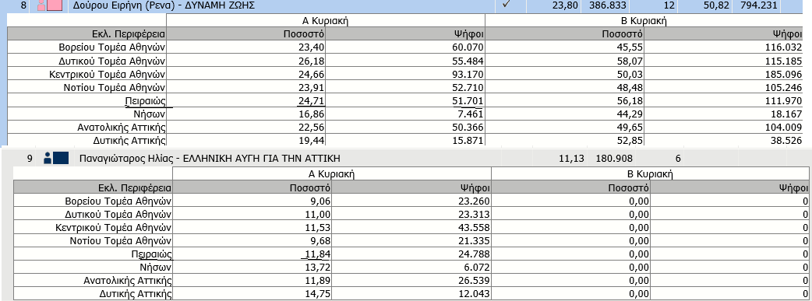
Task: Click the dark blue person icon beside Παναγιώταρος
Action: coord(48,158)
